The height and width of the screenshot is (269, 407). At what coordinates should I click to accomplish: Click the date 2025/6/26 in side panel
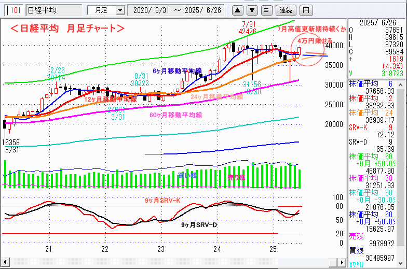point(378,23)
